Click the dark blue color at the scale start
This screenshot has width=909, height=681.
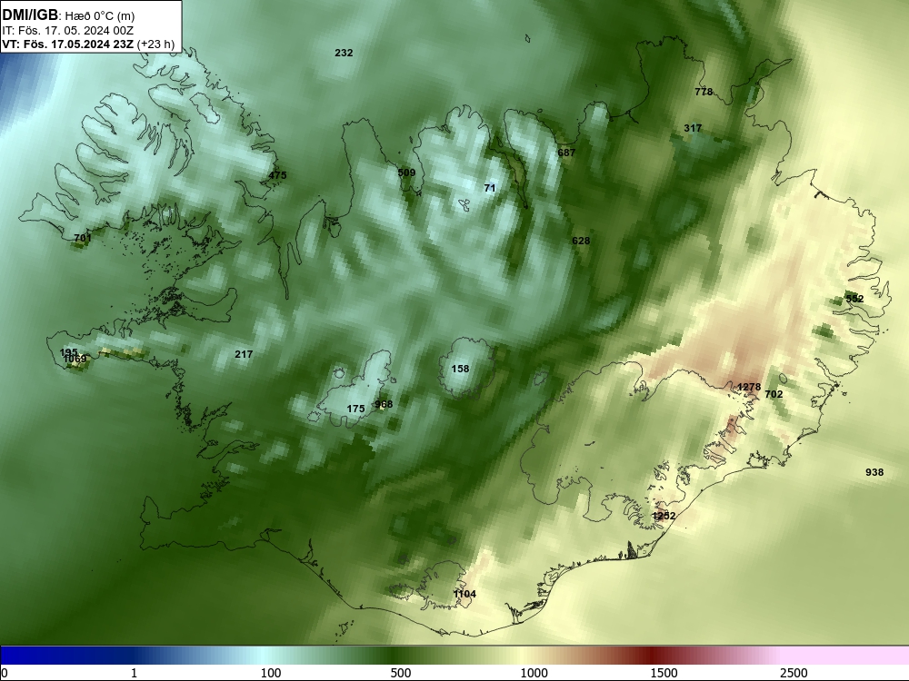[x=12, y=656]
